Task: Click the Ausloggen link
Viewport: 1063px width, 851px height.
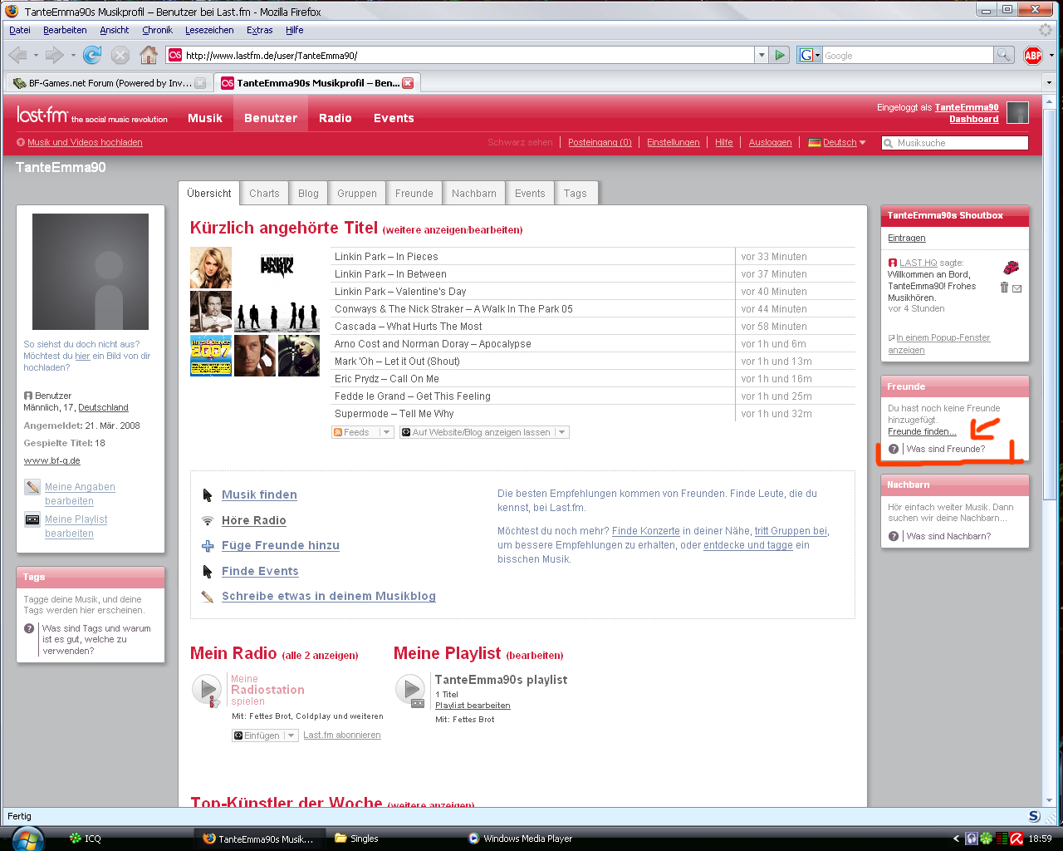Action: [771, 142]
